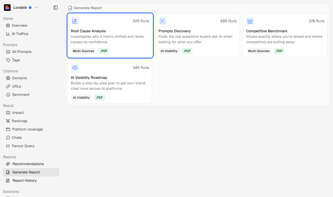Choose the AI Visibility Roadmap report card
Viewport: 333px width, 197px height.
tap(110, 82)
